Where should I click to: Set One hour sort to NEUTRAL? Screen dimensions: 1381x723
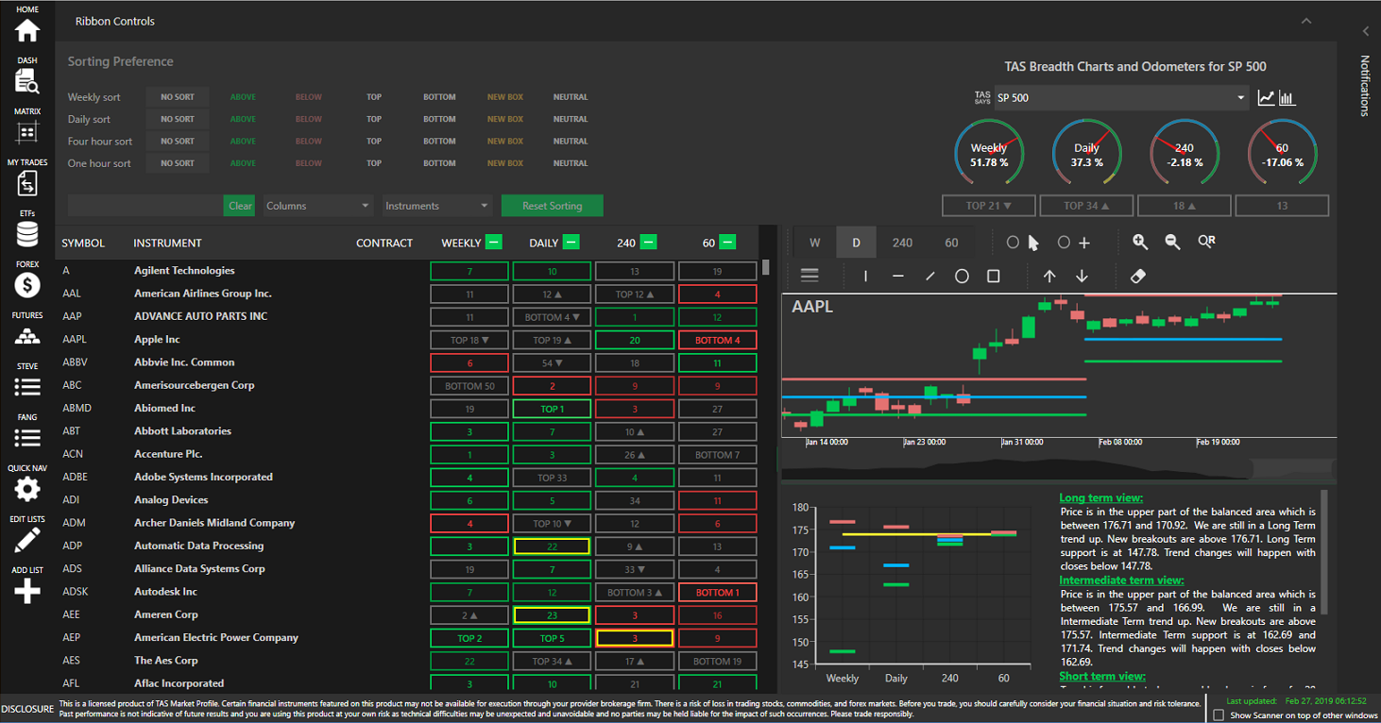coord(571,163)
